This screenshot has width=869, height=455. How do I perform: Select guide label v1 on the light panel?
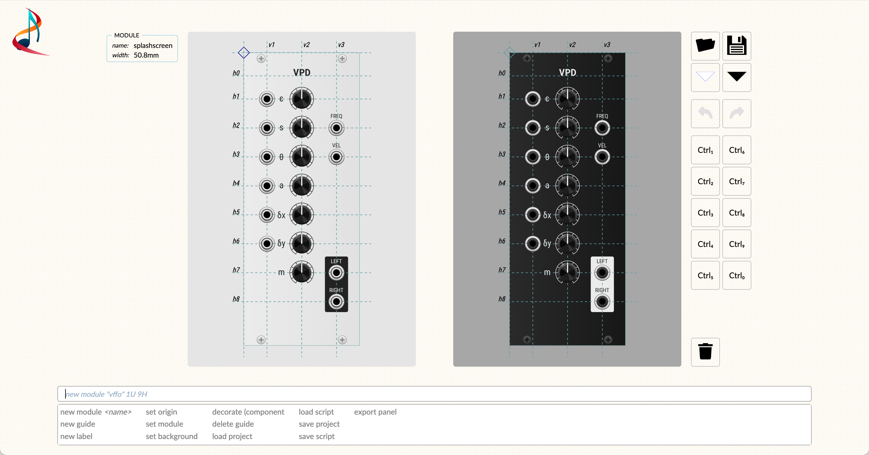272,45
